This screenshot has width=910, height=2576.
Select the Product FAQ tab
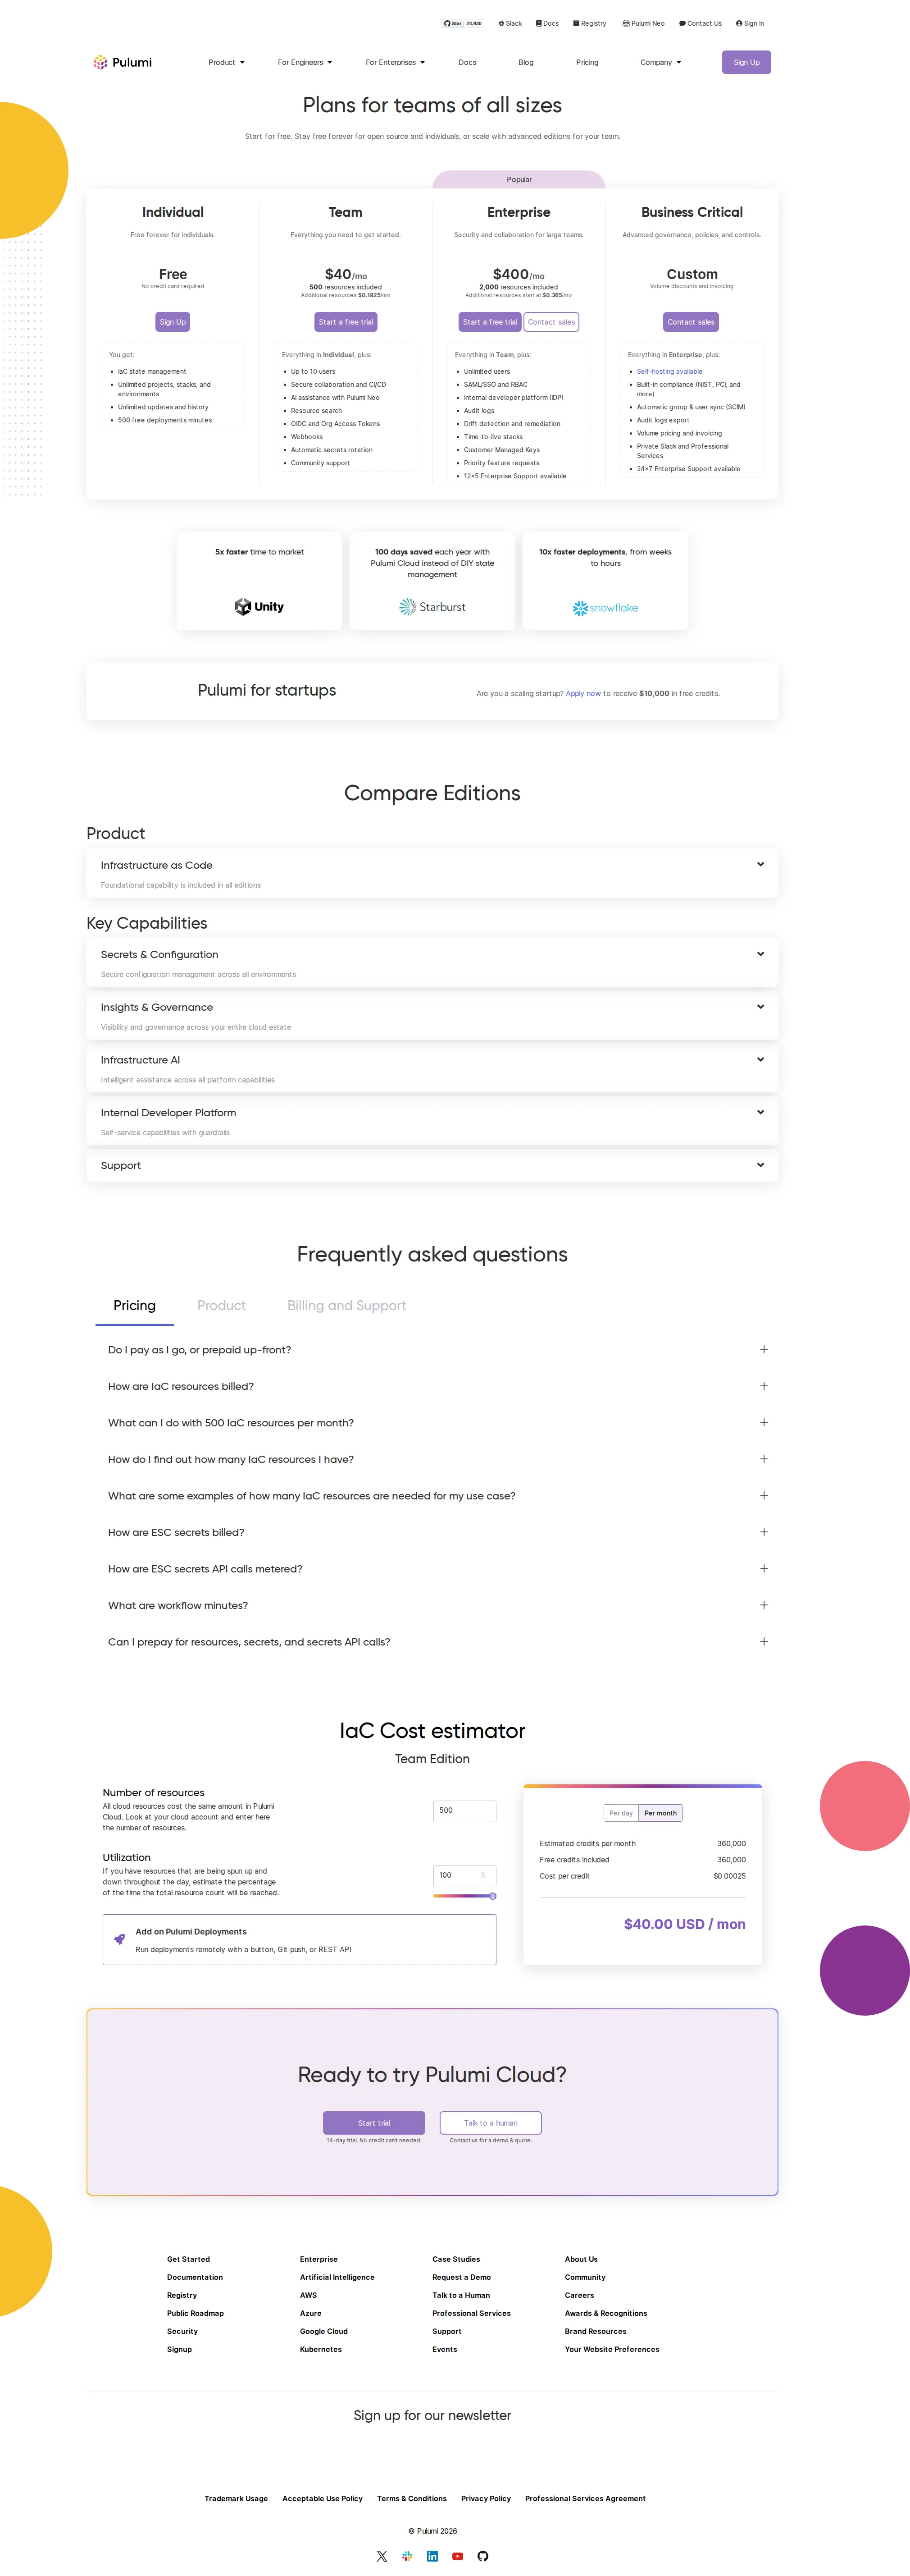pyautogui.click(x=222, y=1305)
